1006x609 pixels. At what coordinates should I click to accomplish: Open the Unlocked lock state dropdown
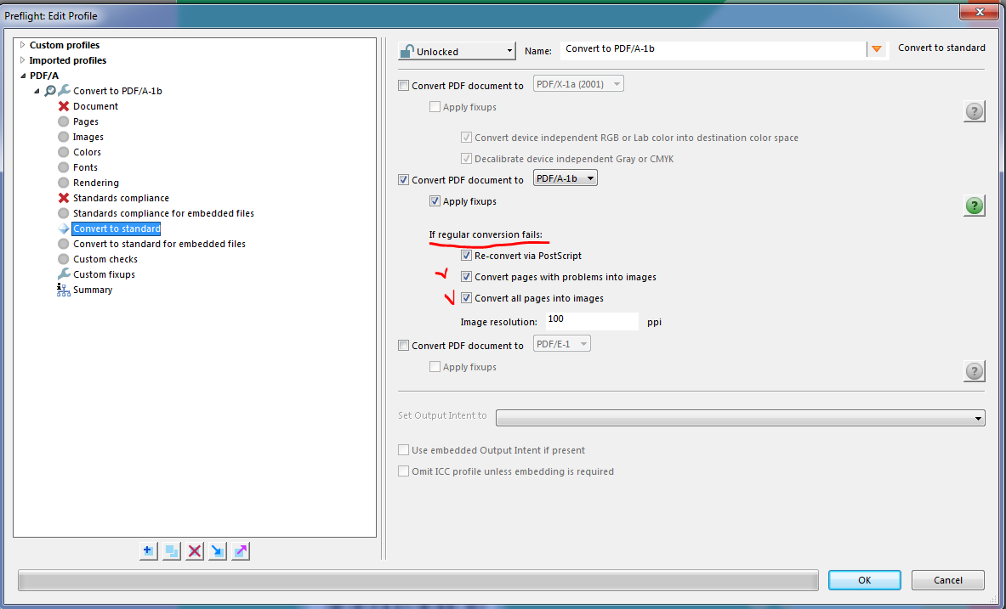pos(457,51)
